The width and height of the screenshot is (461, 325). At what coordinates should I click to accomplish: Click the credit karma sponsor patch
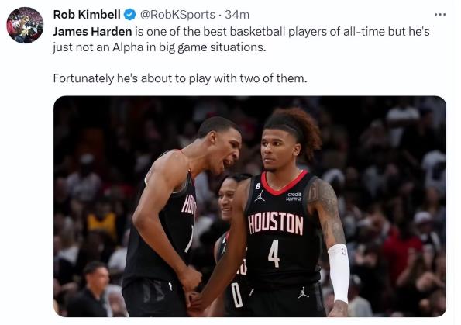(294, 196)
